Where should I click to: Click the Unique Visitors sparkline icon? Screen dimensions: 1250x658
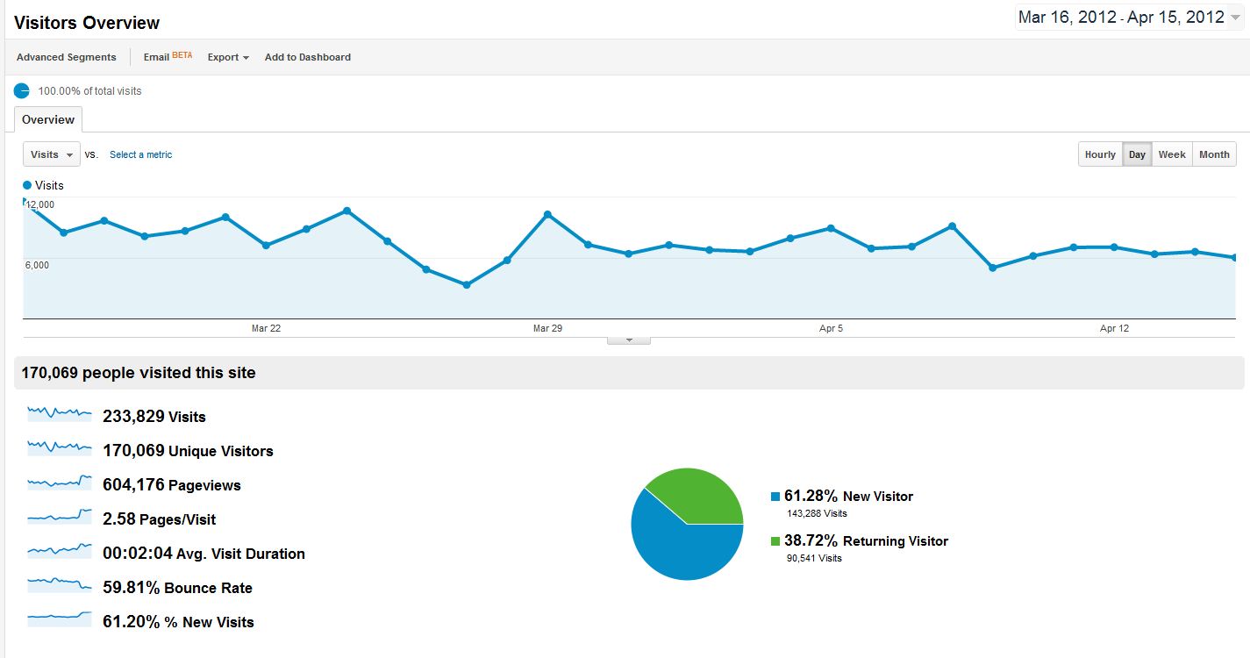tap(60, 447)
